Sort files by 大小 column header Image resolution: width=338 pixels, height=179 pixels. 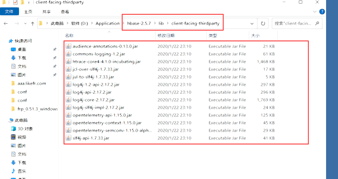(255, 35)
